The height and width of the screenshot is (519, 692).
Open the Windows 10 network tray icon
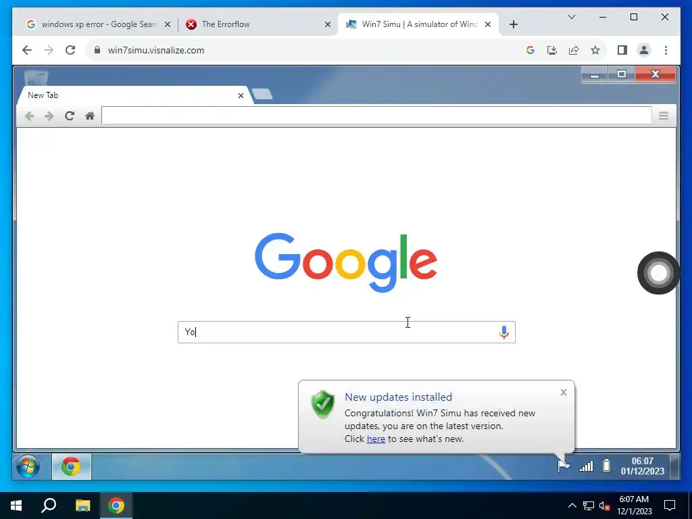[589, 505]
